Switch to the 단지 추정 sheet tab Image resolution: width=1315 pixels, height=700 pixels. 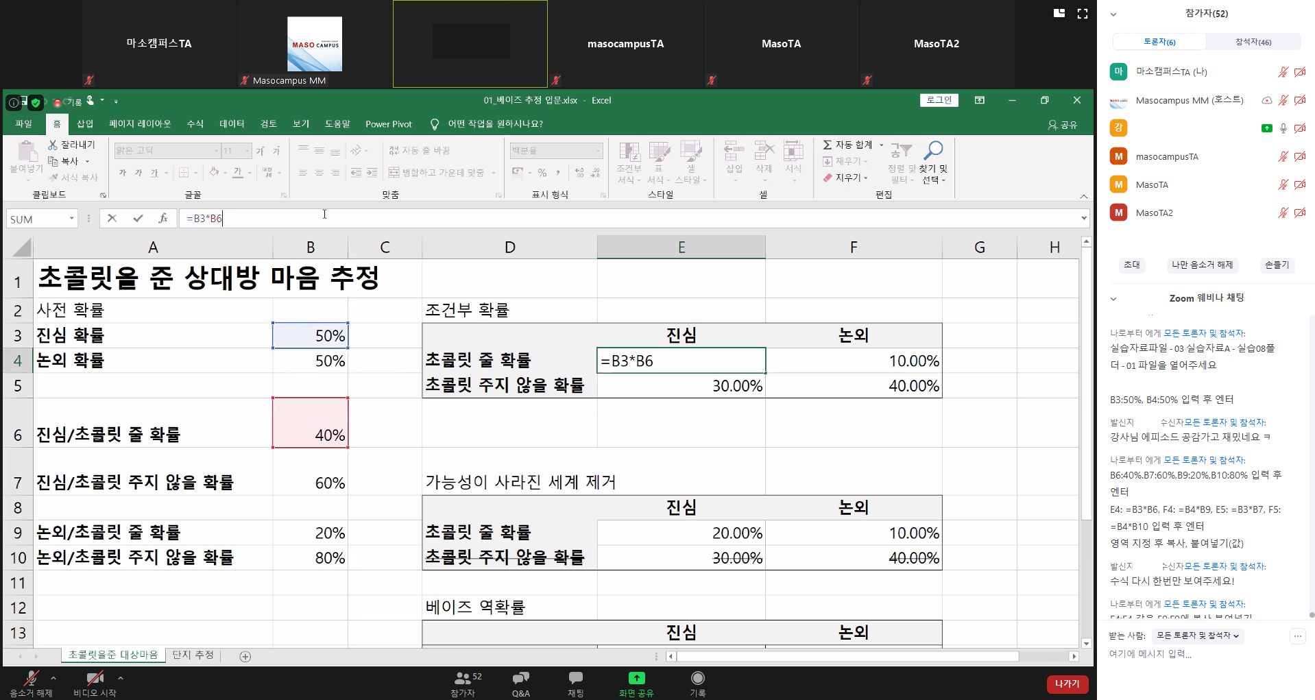(x=193, y=655)
